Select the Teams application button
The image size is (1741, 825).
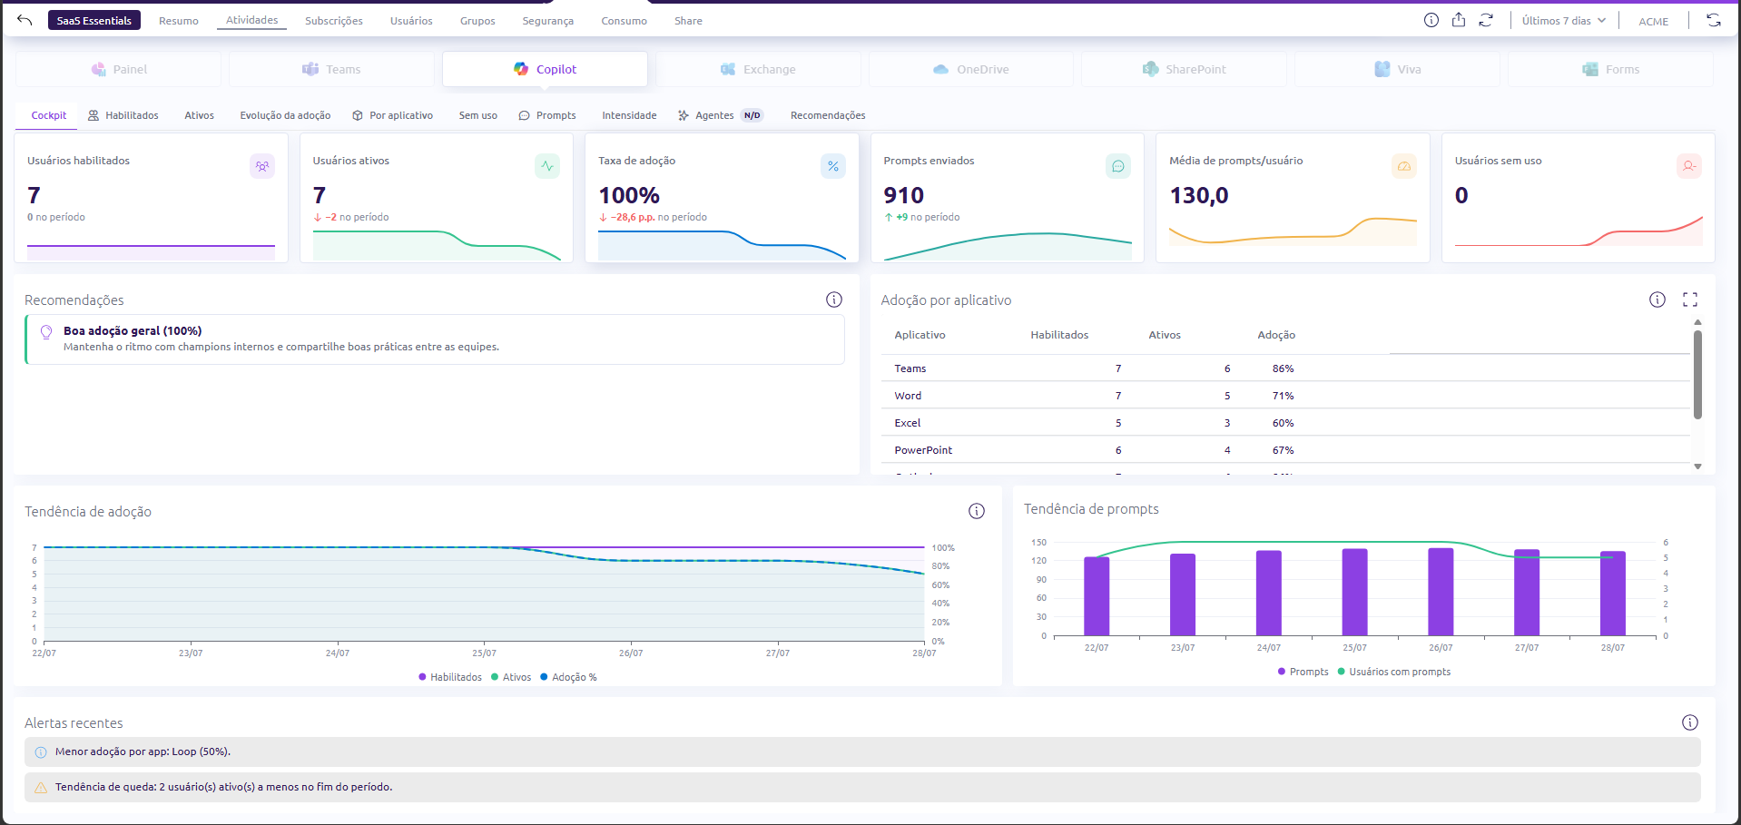point(331,69)
